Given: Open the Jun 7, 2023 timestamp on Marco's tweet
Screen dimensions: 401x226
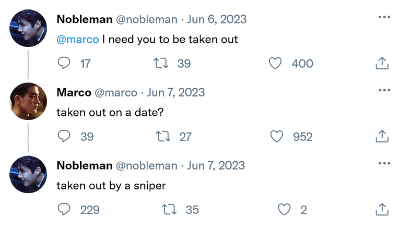Looking at the screenshot, I should coord(175,92).
